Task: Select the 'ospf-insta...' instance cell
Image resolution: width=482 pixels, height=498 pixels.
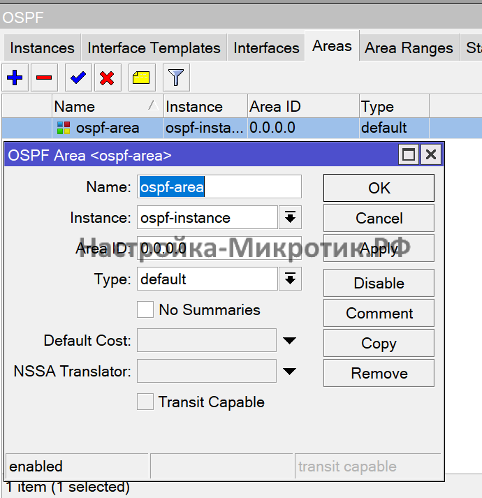Action: click(x=204, y=128)
